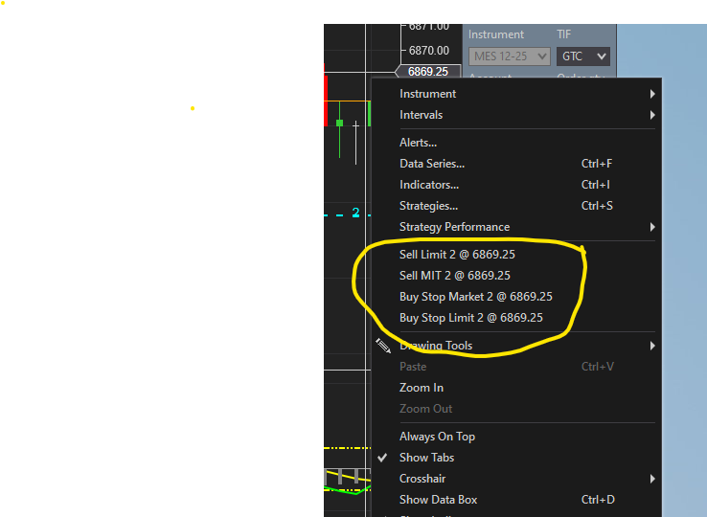Expand the Instrument submenu
Screen dimensions: 707x517
pos(427,94)
